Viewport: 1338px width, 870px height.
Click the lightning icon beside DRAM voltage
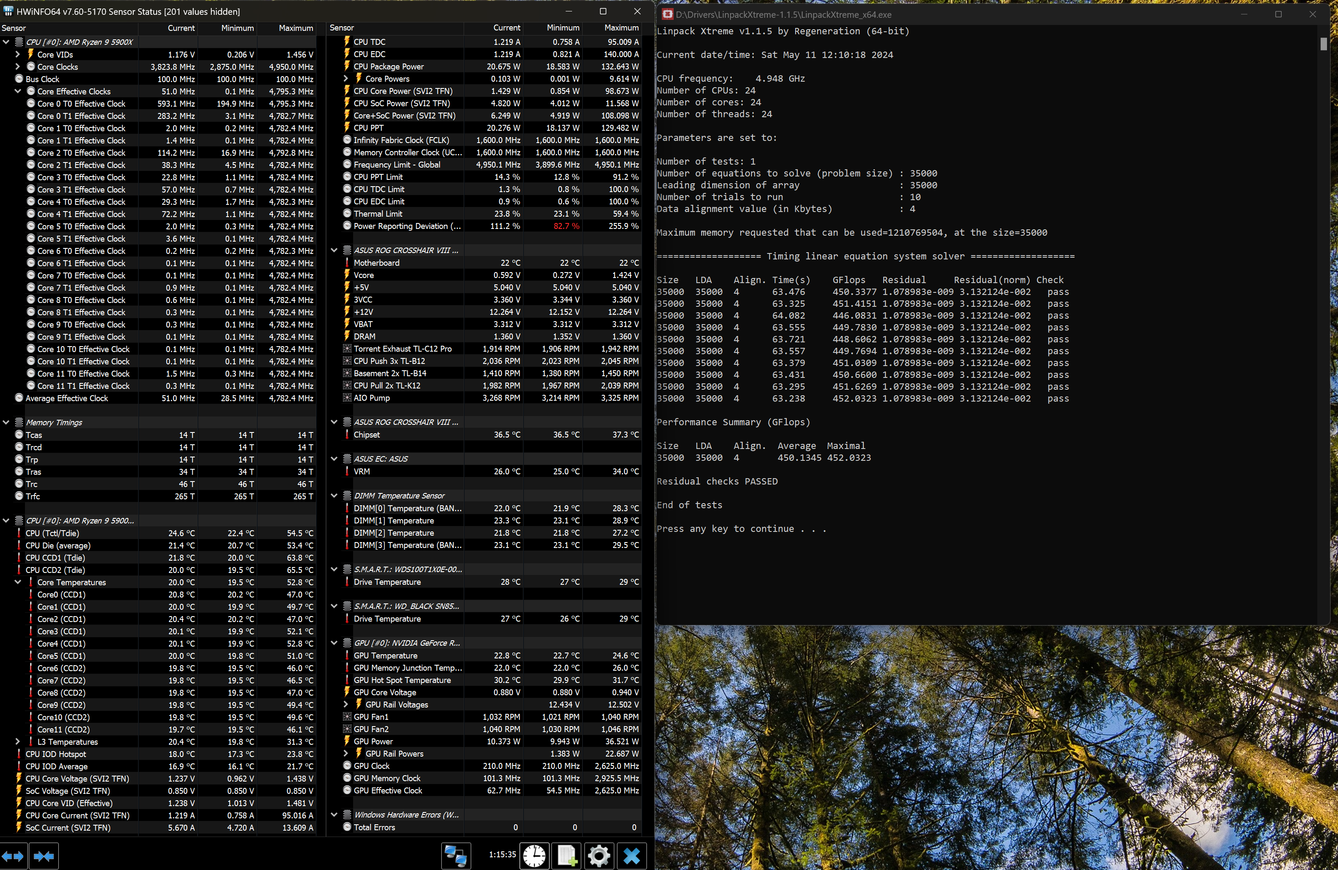(x=347, y=336)
